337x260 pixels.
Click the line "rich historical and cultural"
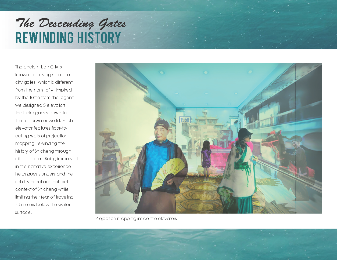coord(42,182)
